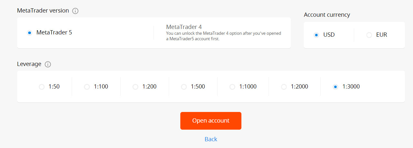Click the MetaTrader 5 label text

[54, 32]
